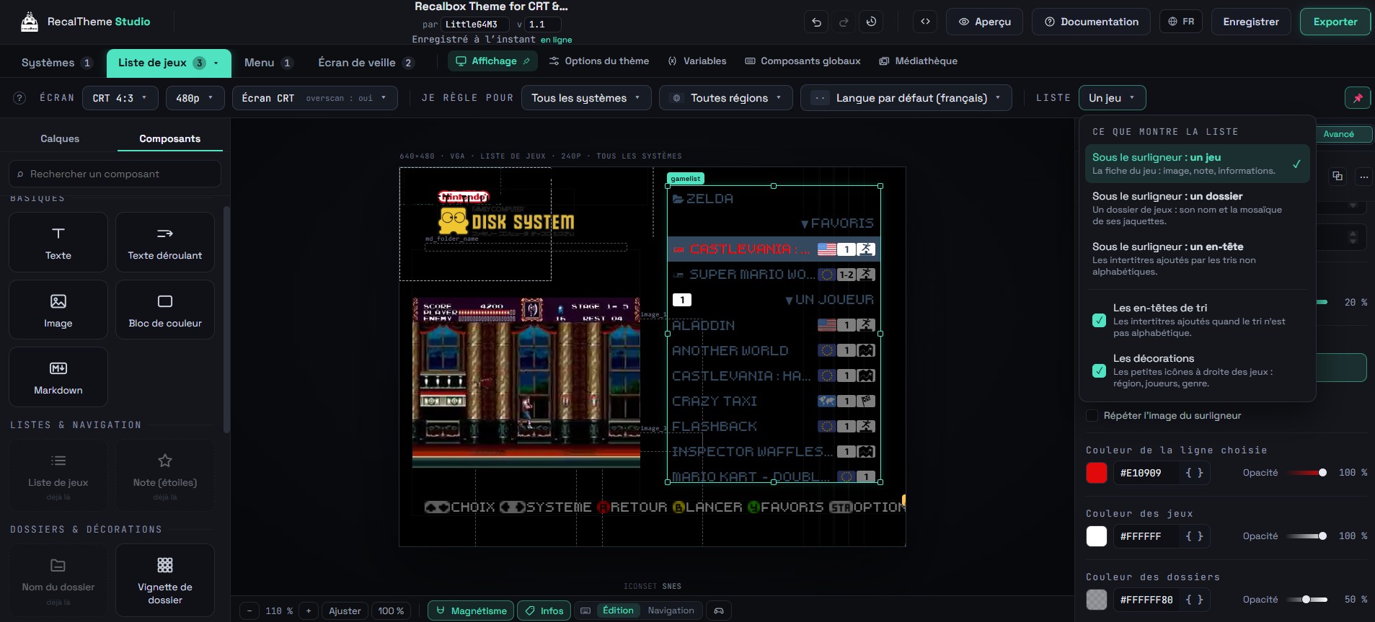
Task: Click the pink pin icon button
Action: click(1358, 98)
